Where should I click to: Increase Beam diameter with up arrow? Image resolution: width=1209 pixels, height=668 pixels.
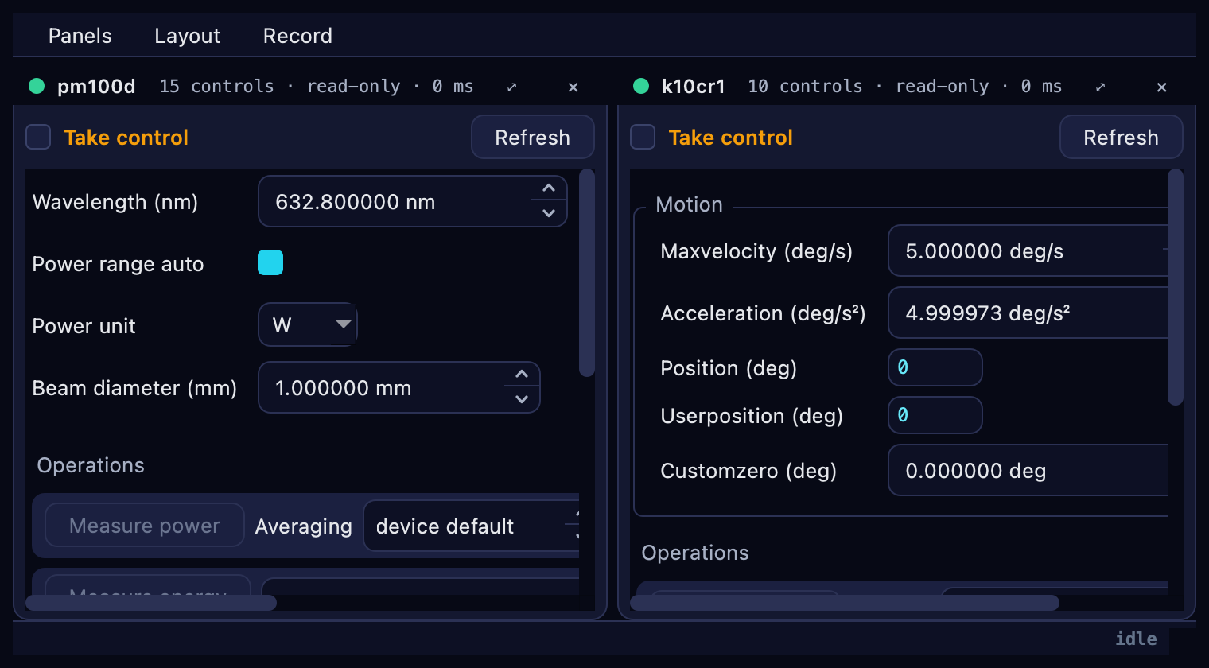[x=522, y=375]
